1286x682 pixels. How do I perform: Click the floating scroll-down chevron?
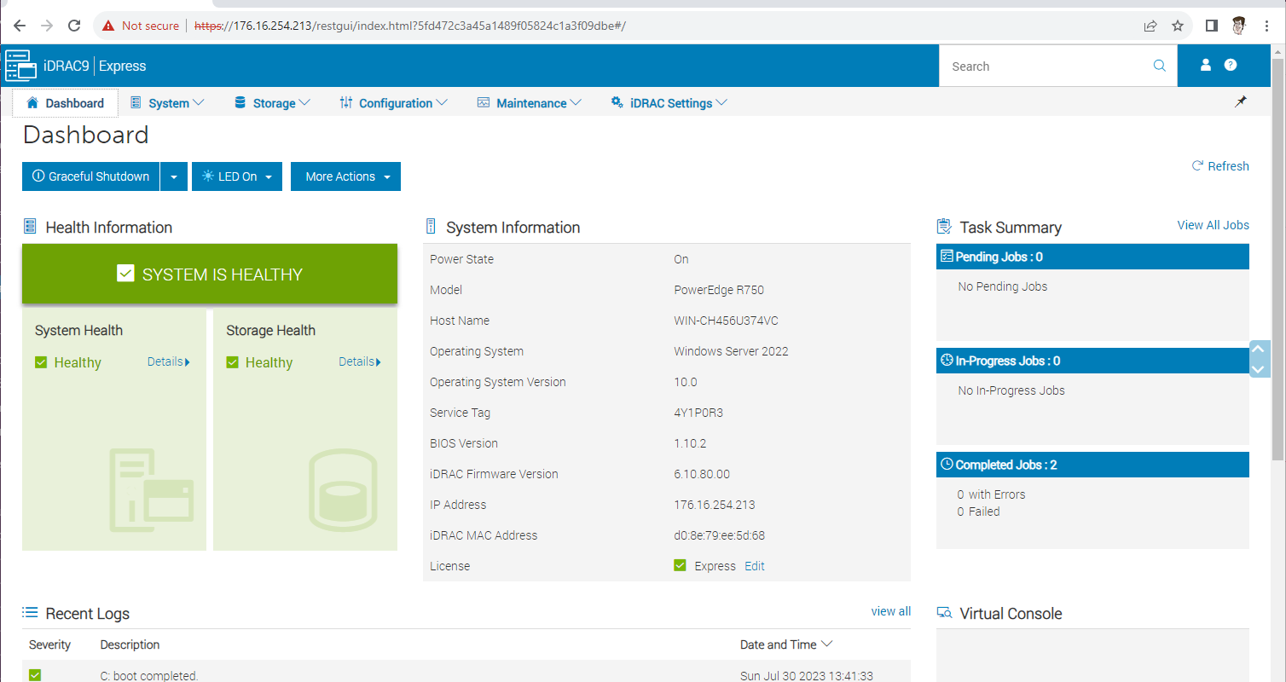point(1258,369)
